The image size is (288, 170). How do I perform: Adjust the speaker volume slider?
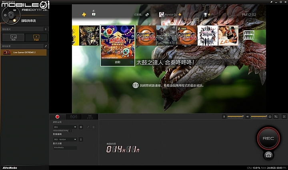pyautogui.click(x=259, y=116)
